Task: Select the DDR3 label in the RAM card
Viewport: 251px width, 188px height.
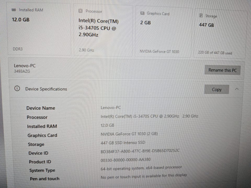Action: (x=18, y=49)
